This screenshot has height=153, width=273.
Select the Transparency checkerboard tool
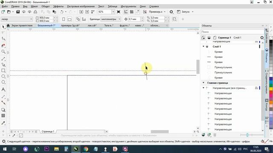click(3, 116)
